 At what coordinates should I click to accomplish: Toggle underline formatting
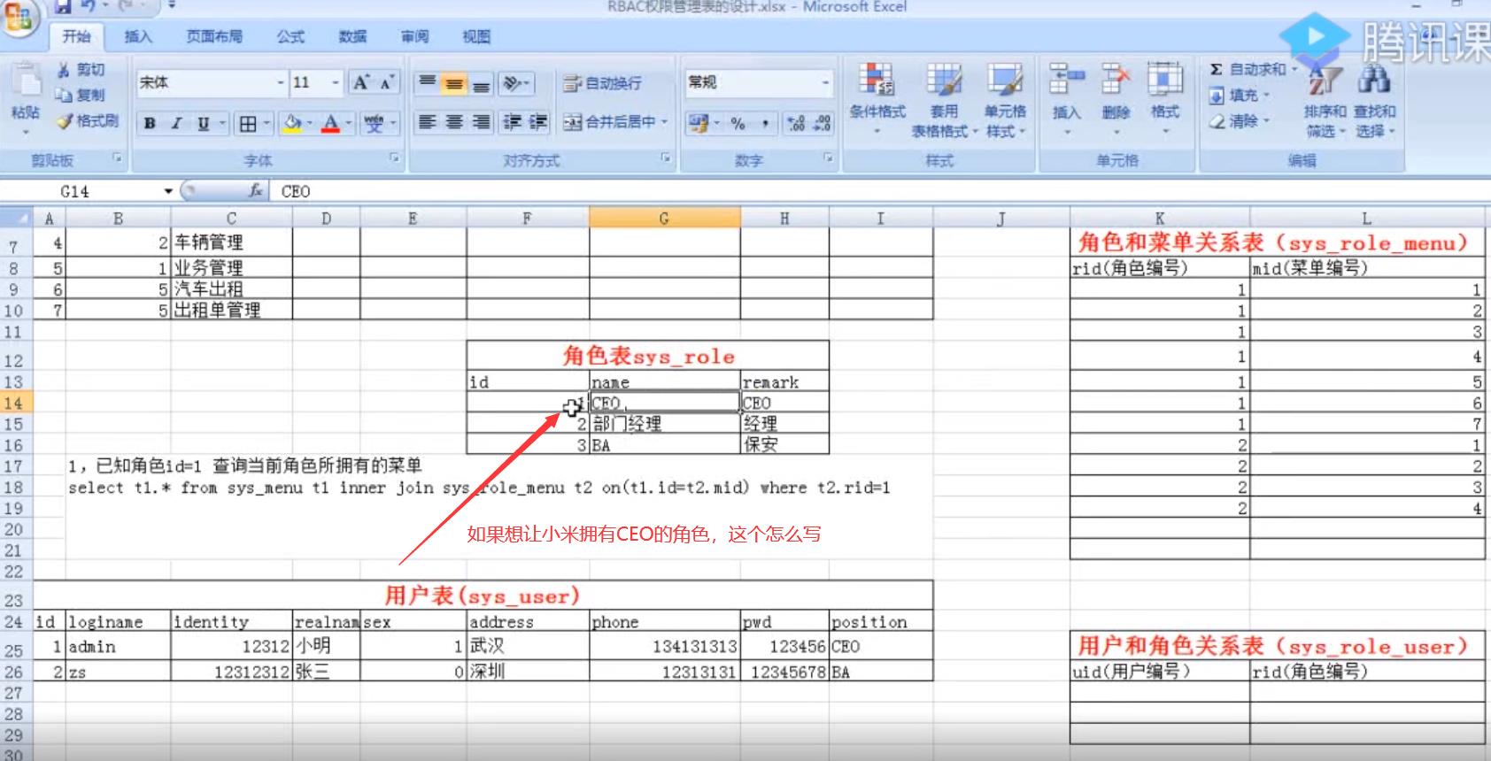[x=203, y=123]
